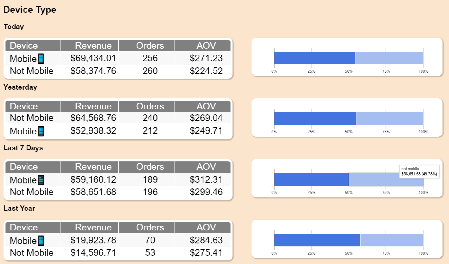Click the Device header in Last Year table
Image resolution: width=449 pixels, height=264 pixels.
24,227
